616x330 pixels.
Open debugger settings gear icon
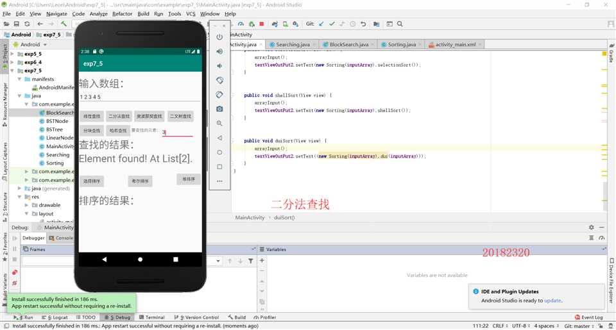pyautogui.click(x=591, y=227)
